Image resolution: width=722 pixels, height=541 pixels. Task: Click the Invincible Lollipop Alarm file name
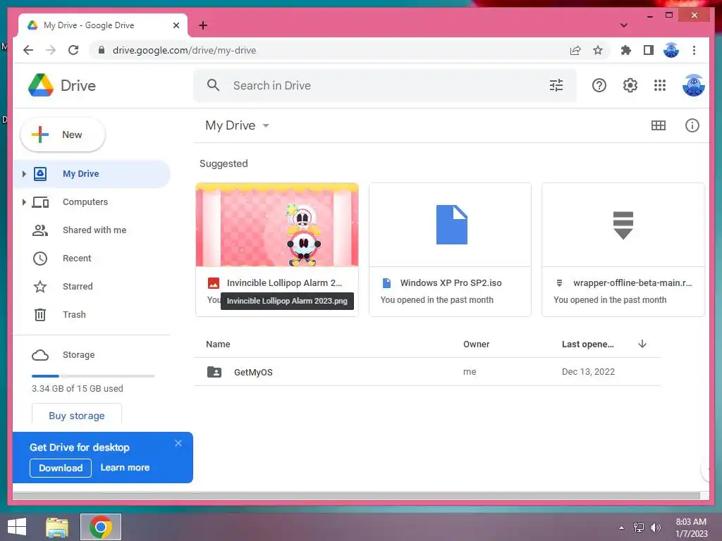click(284, 283)
